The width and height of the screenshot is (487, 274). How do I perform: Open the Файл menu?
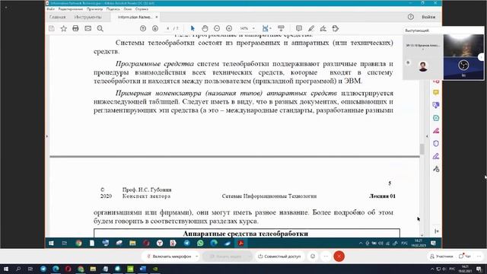[50, 9]
